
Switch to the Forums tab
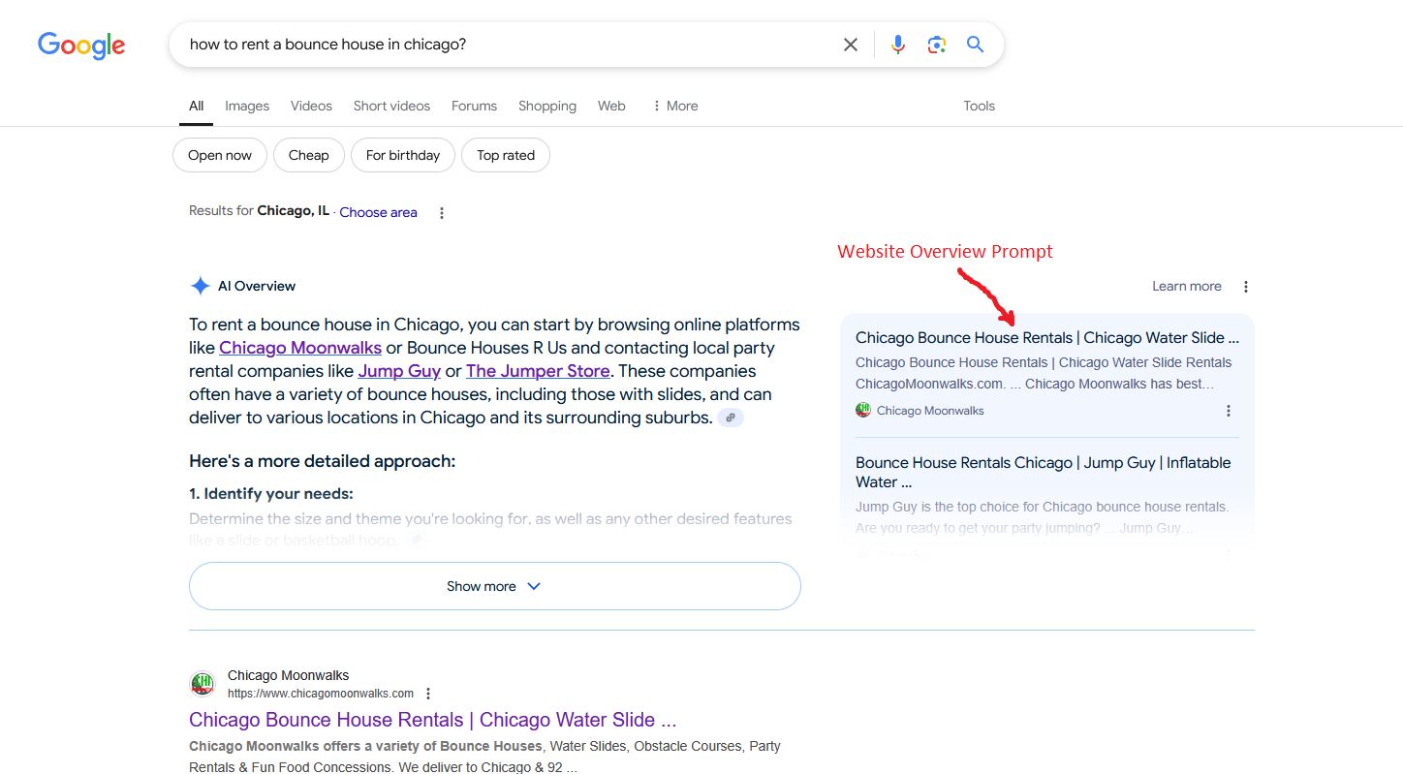point(474,106)
